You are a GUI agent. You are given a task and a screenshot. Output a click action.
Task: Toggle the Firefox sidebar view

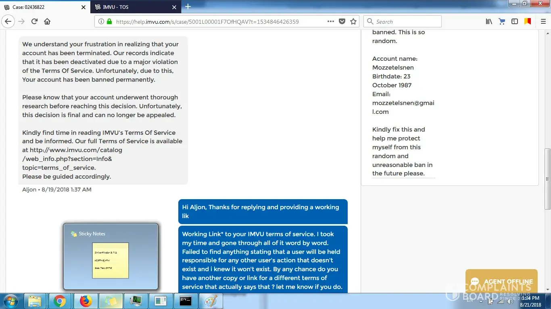pyautogui.click(x=515, y=21)
